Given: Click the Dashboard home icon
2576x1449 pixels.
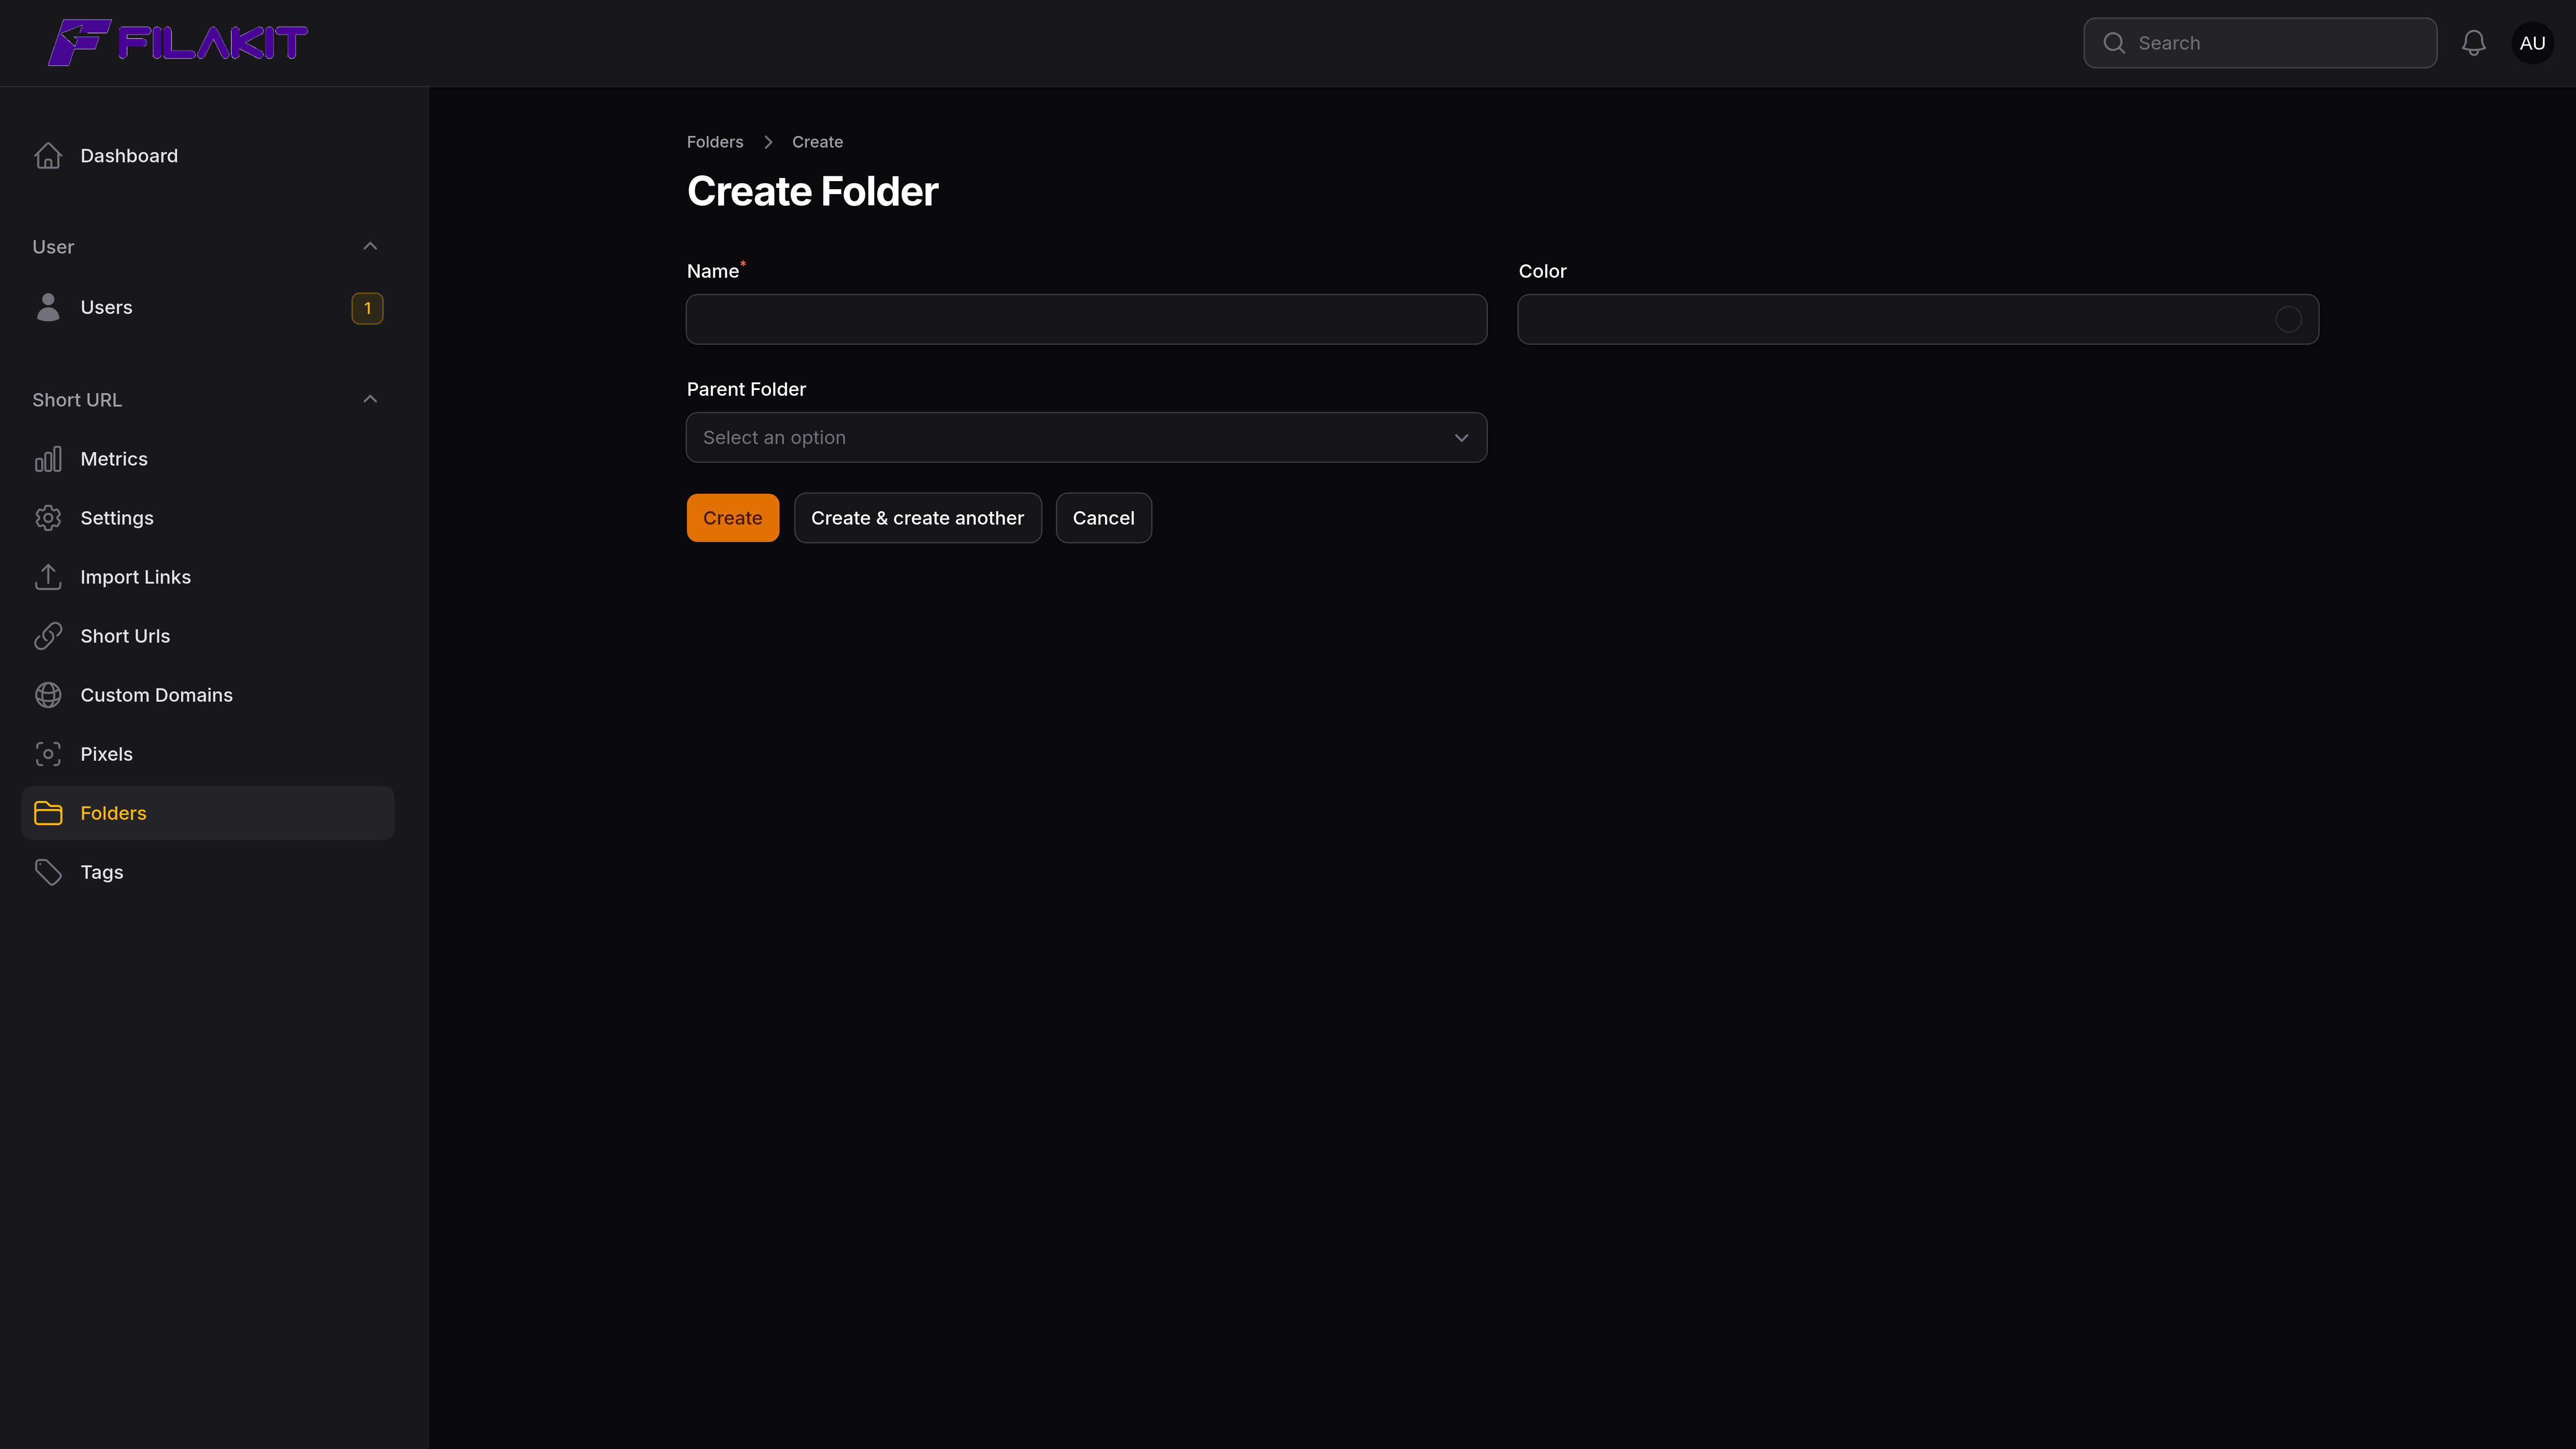Looking at the screenshot, I should pos(48,156).
